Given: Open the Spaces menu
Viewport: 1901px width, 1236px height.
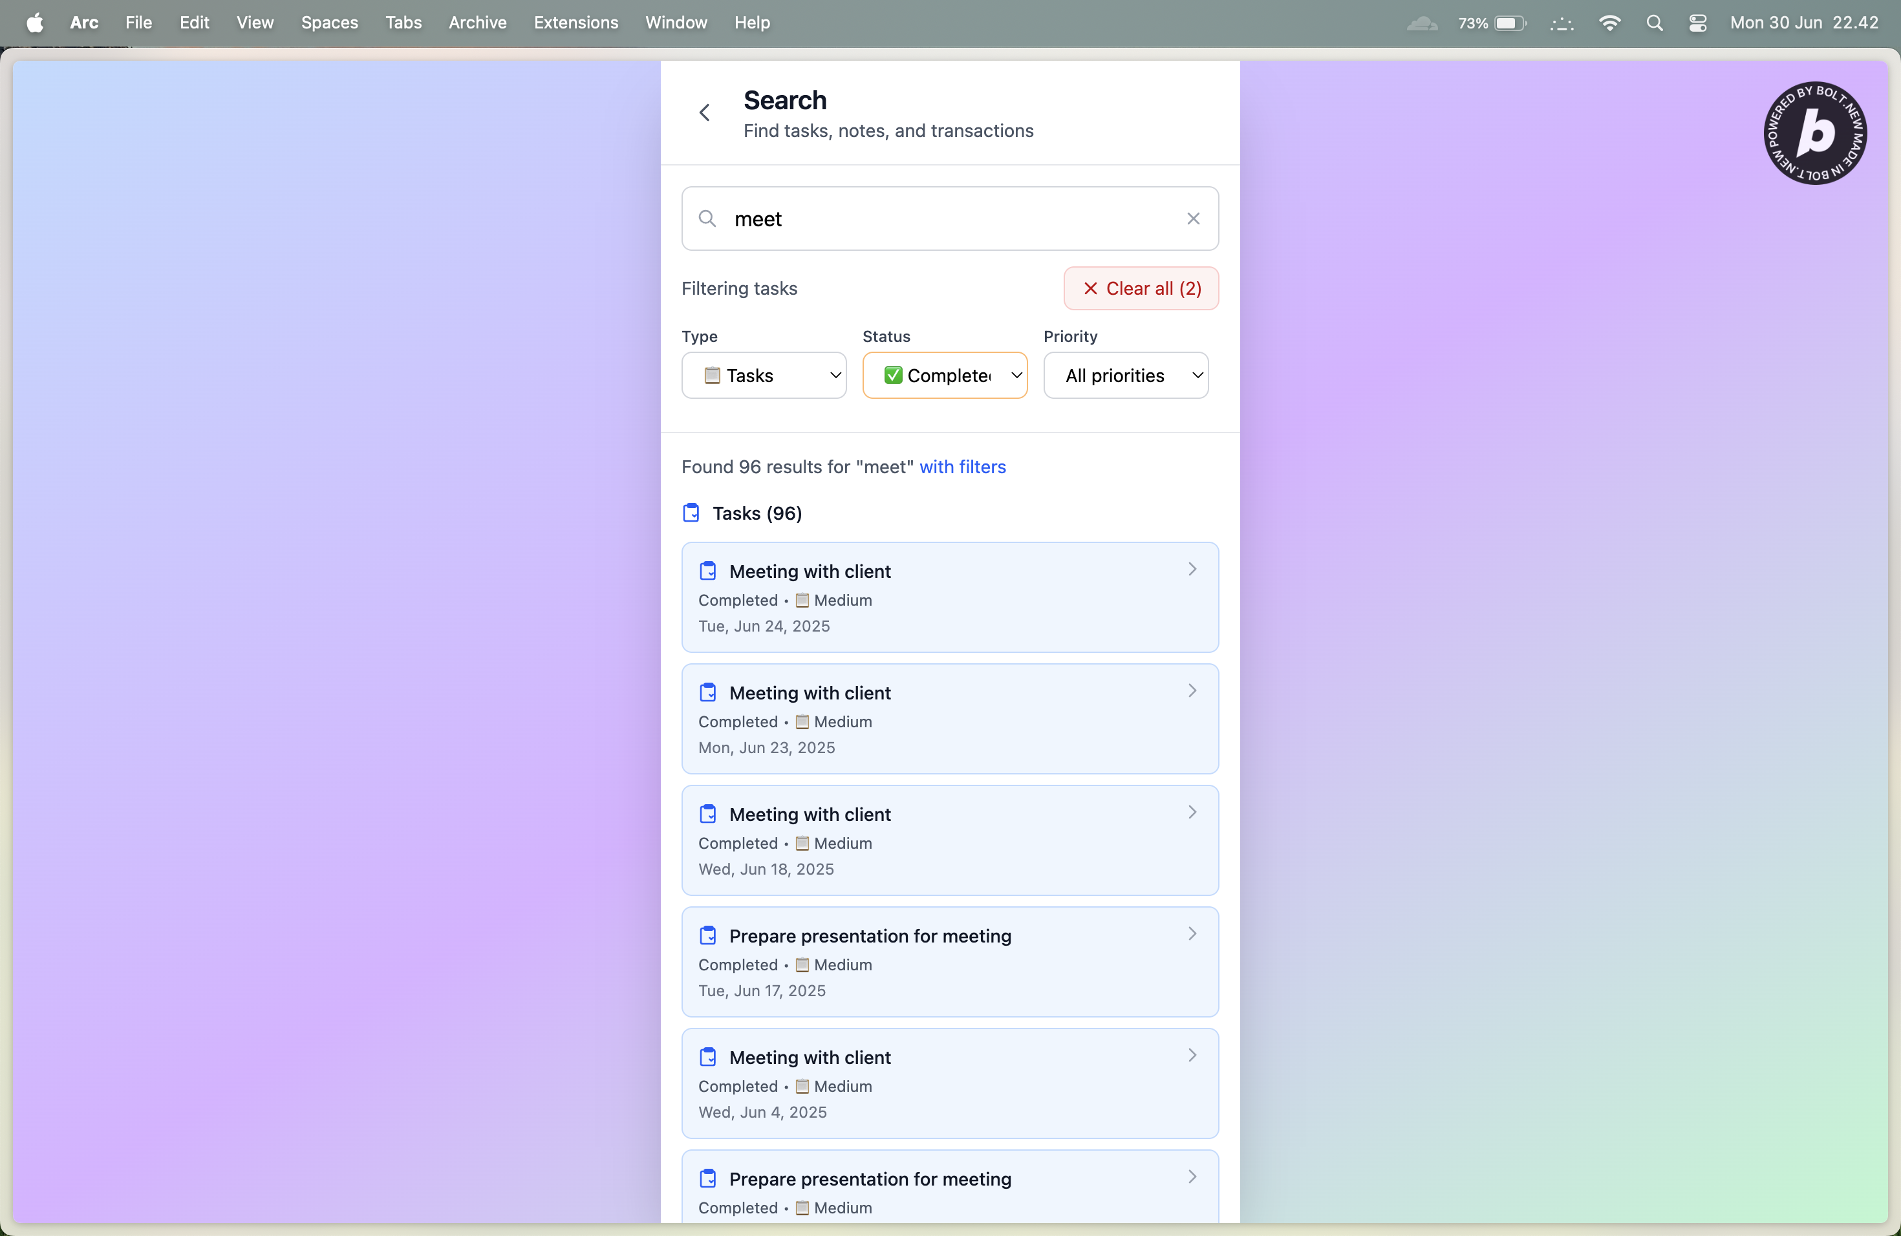Looking at the screenshot, I should pyautogui.click(x=329, y=23).
